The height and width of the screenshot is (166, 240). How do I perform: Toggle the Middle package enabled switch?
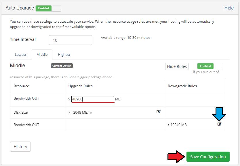click(x=210, y=66)
